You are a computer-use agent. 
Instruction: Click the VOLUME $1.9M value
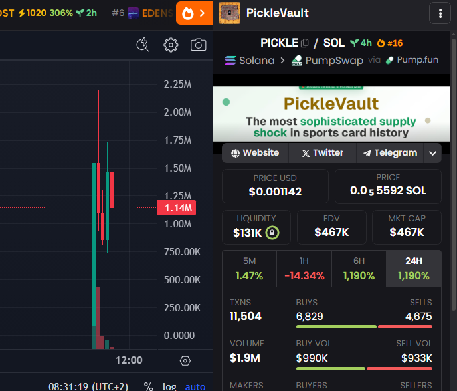click(x=245, y=358)
